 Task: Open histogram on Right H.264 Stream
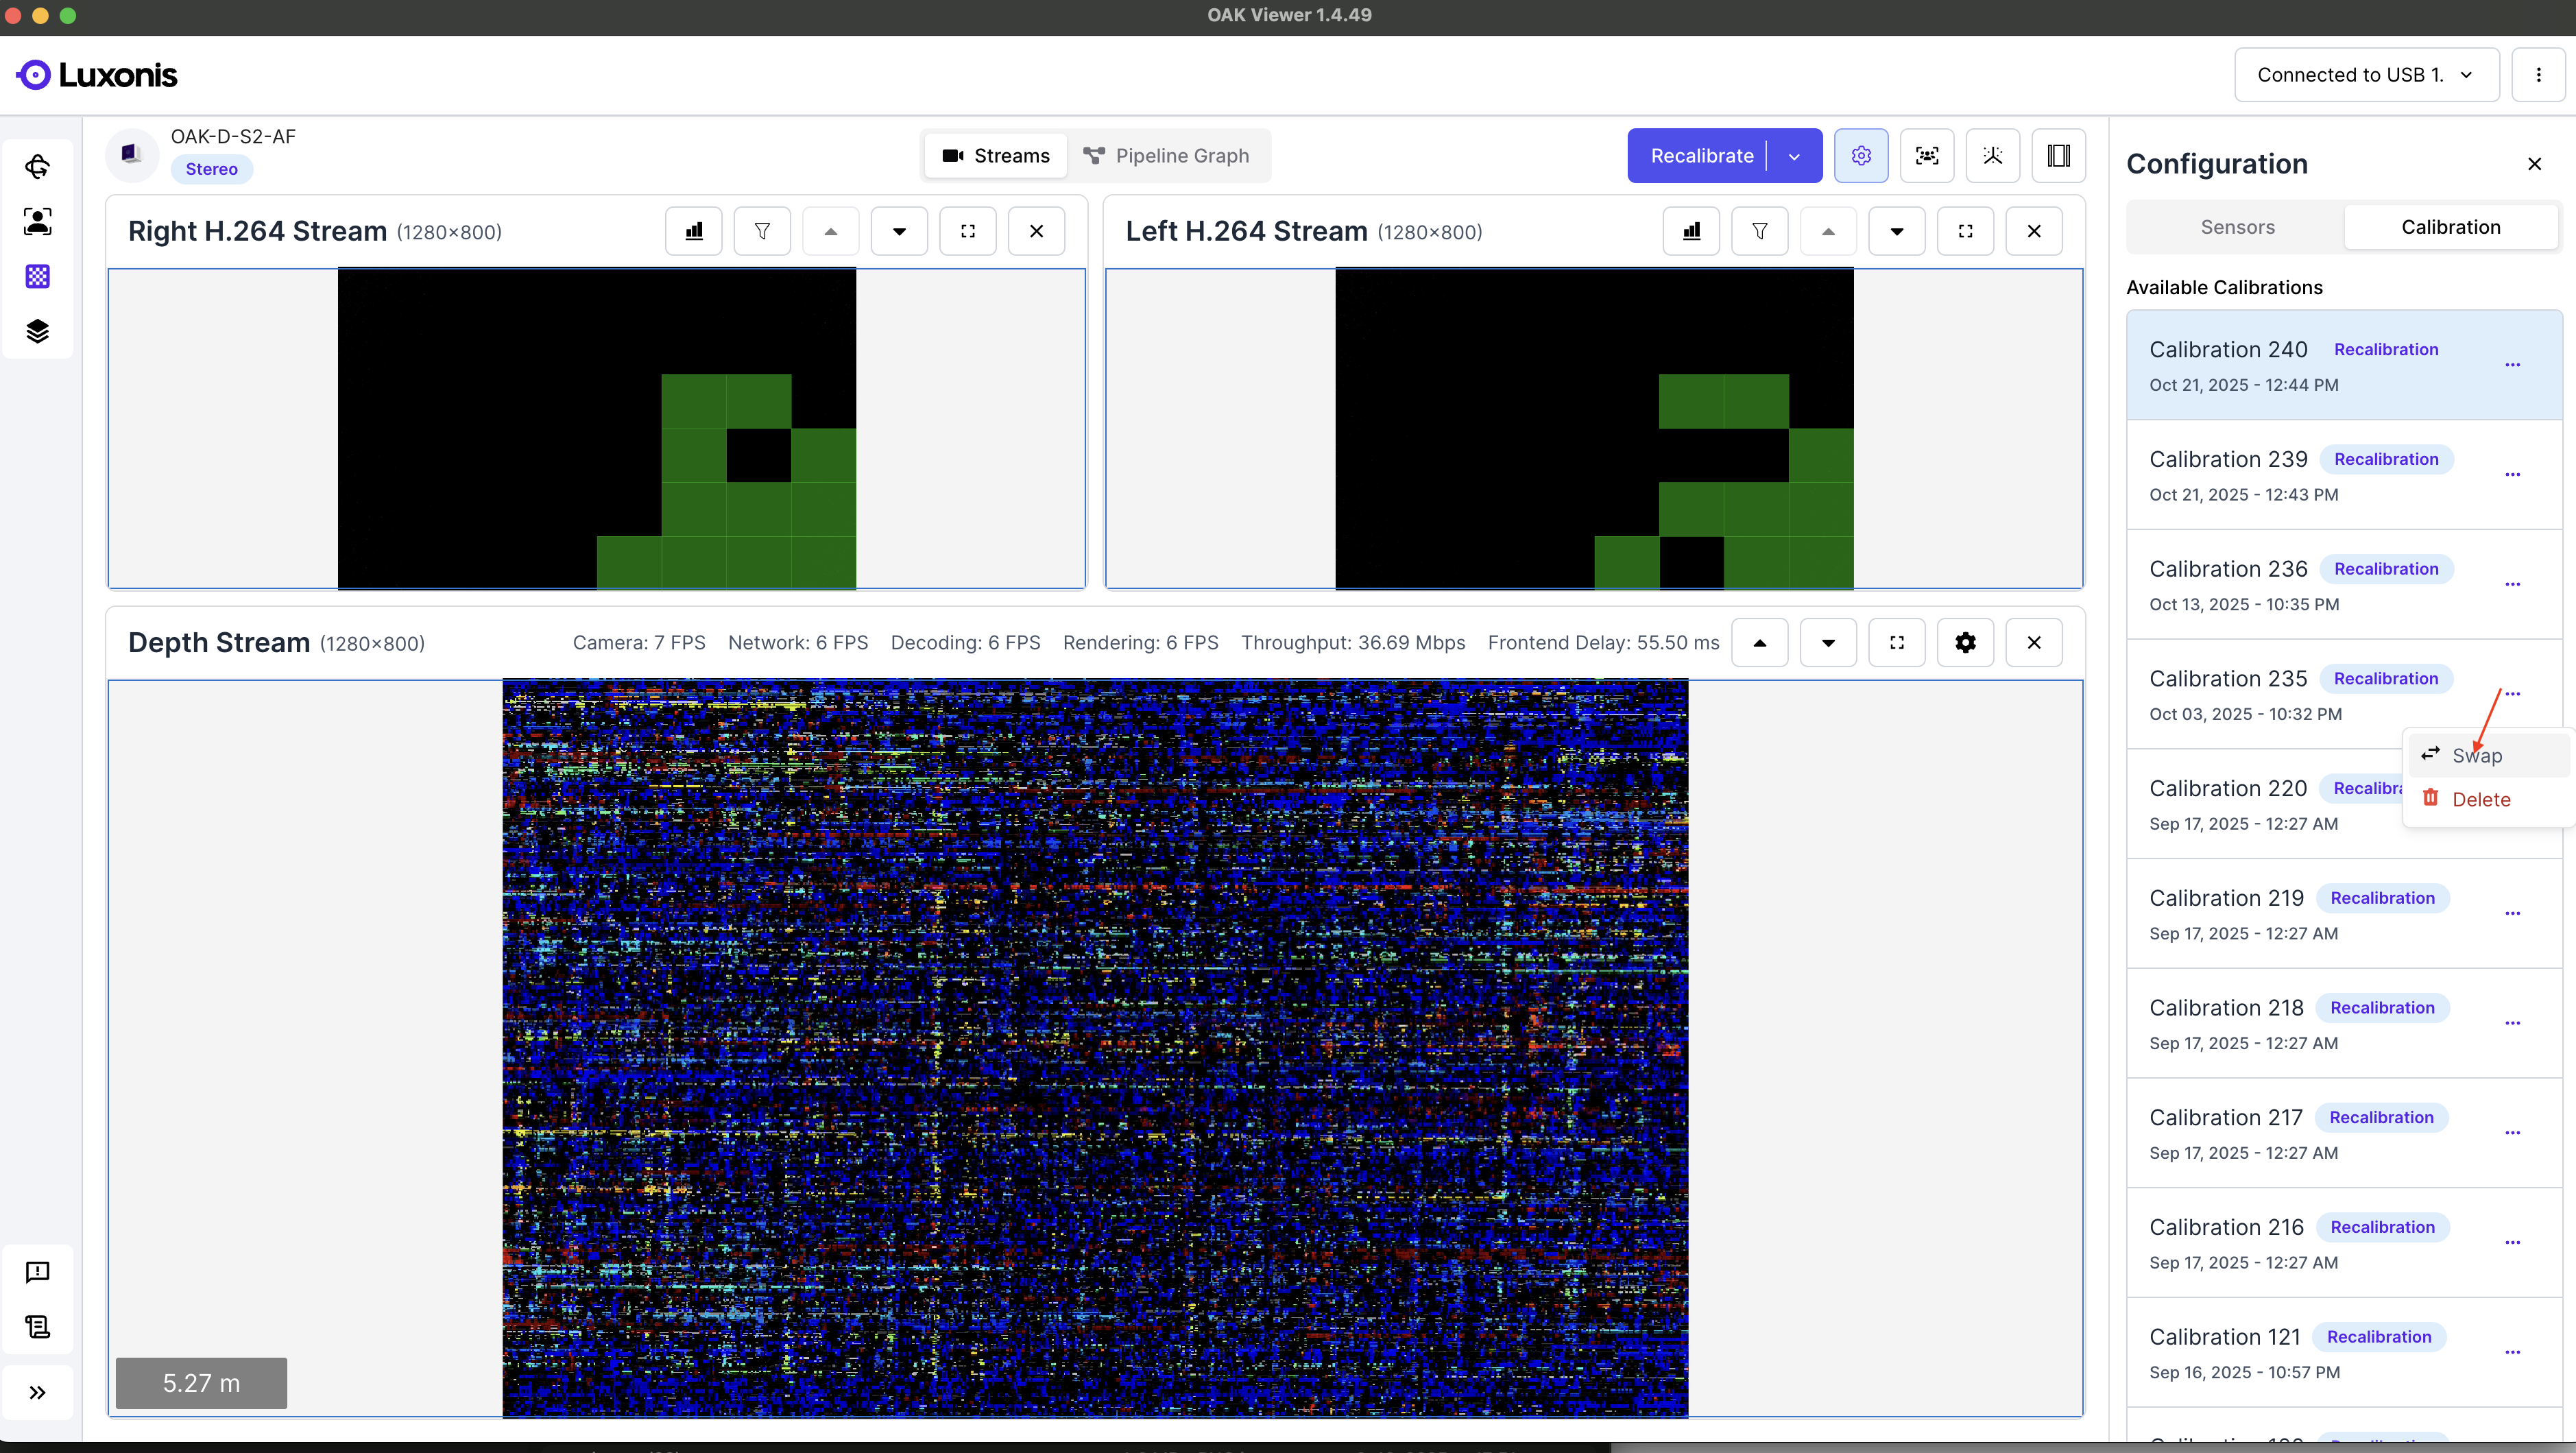click(694, 231)
